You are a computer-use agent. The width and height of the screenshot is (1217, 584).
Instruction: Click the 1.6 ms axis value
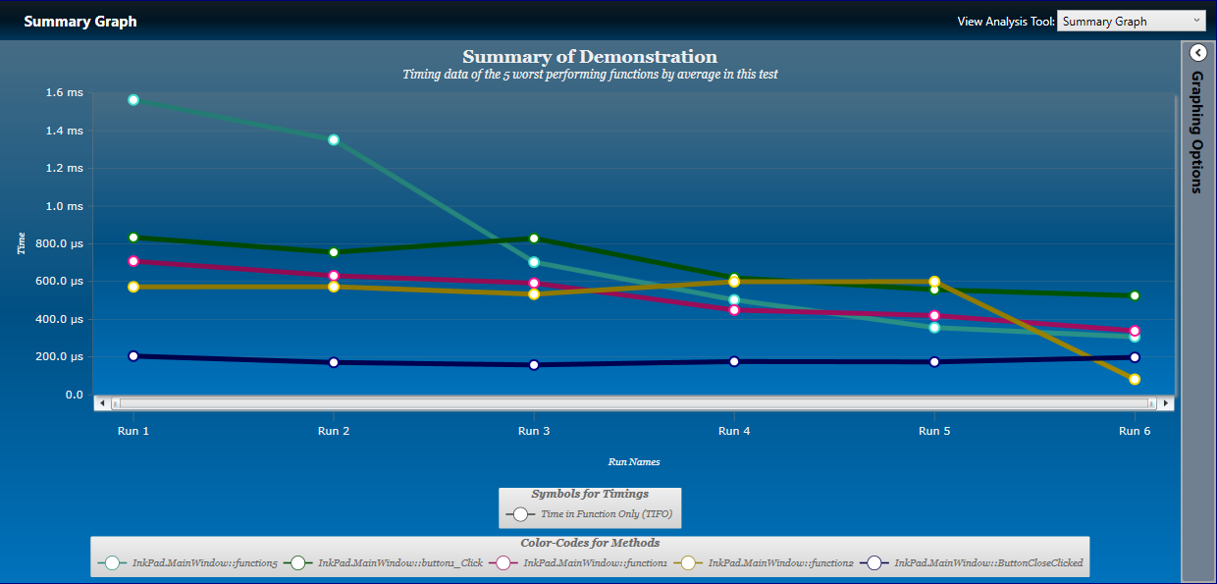point(64,93)
